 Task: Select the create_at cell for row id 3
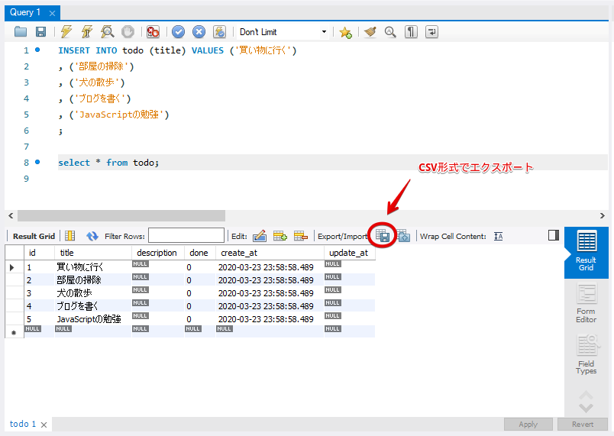click(x=270, y=292)
